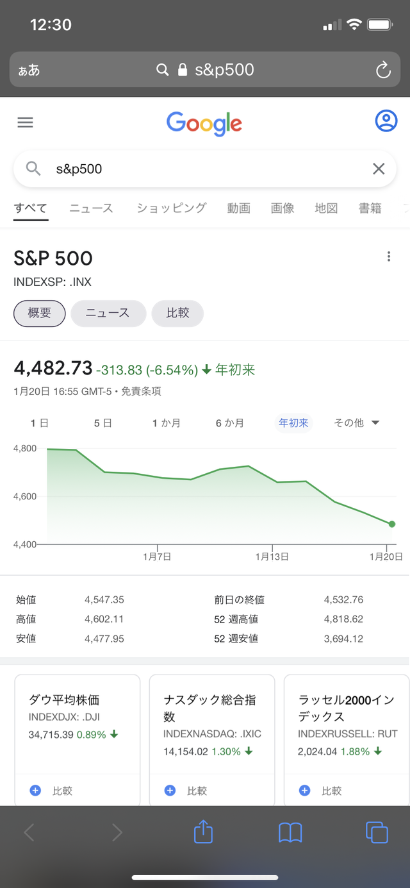
Task: Open the 免責条項 disclaimer link
Action: tap(141, 391)
